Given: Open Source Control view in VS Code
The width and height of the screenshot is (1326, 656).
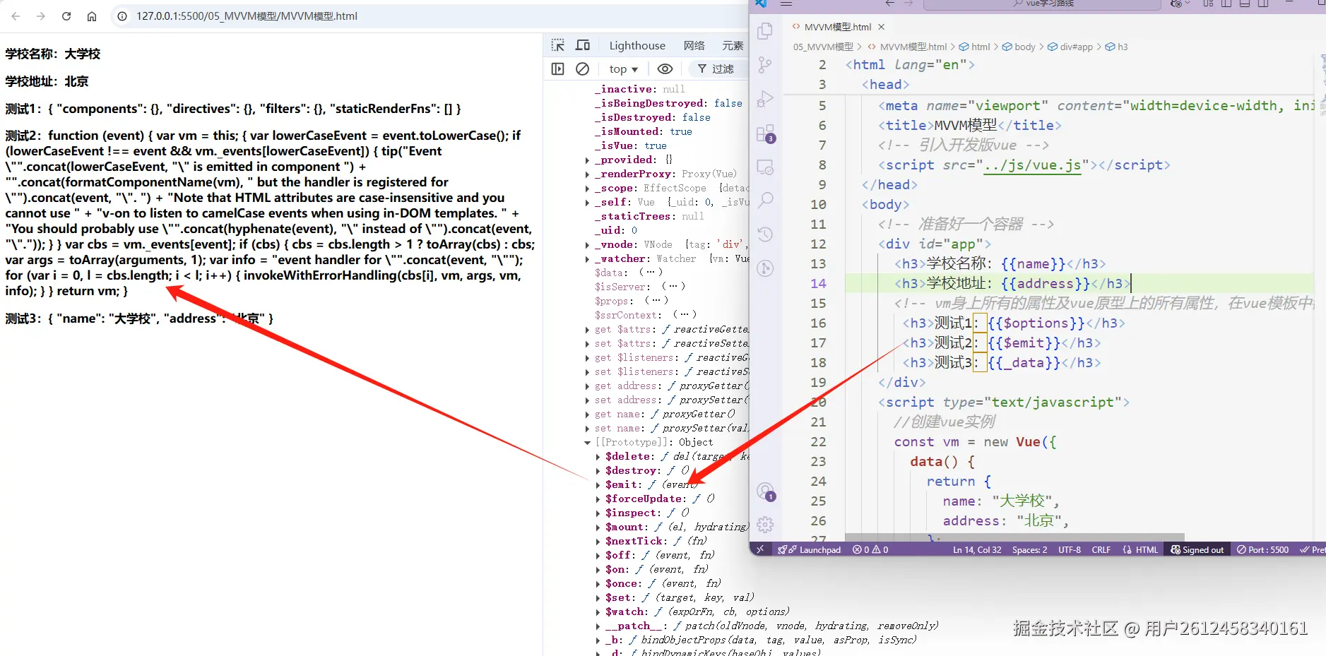Looking at the screenshot, I should (765, 65).
